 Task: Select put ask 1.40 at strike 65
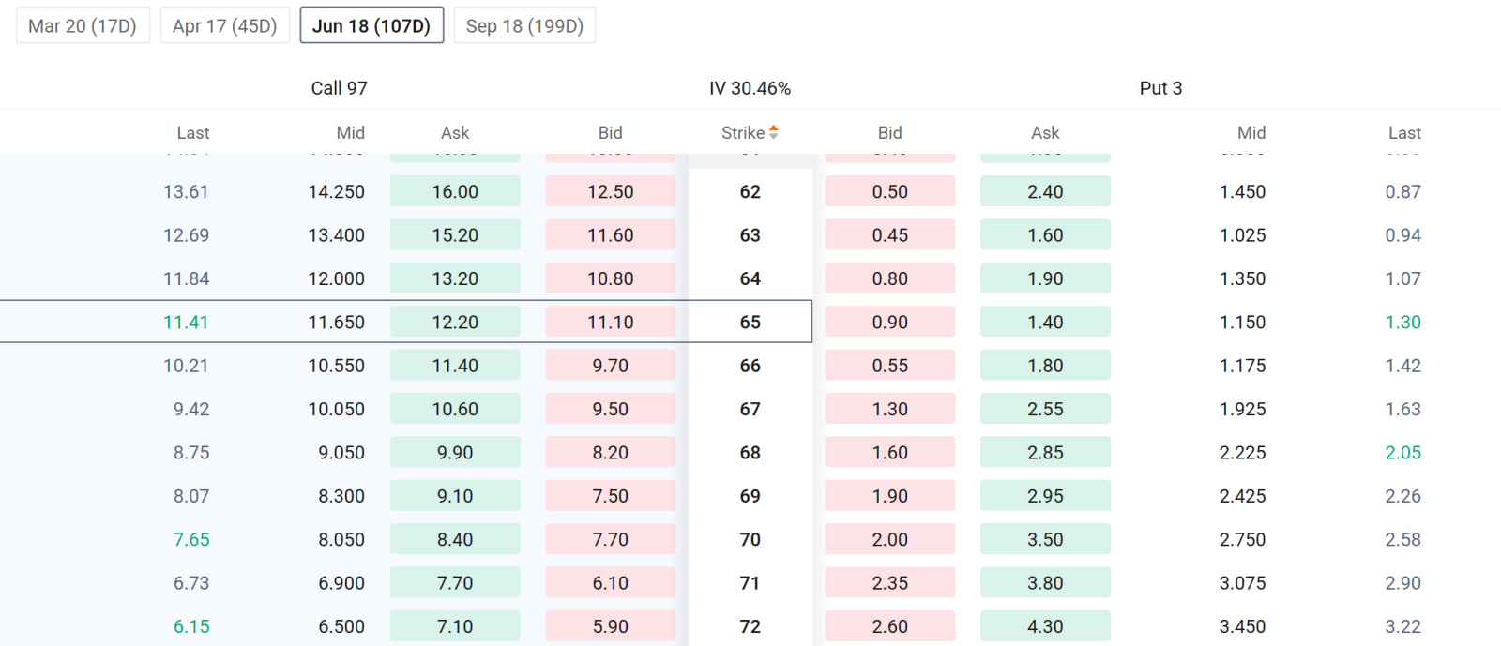pos(1045,322)
